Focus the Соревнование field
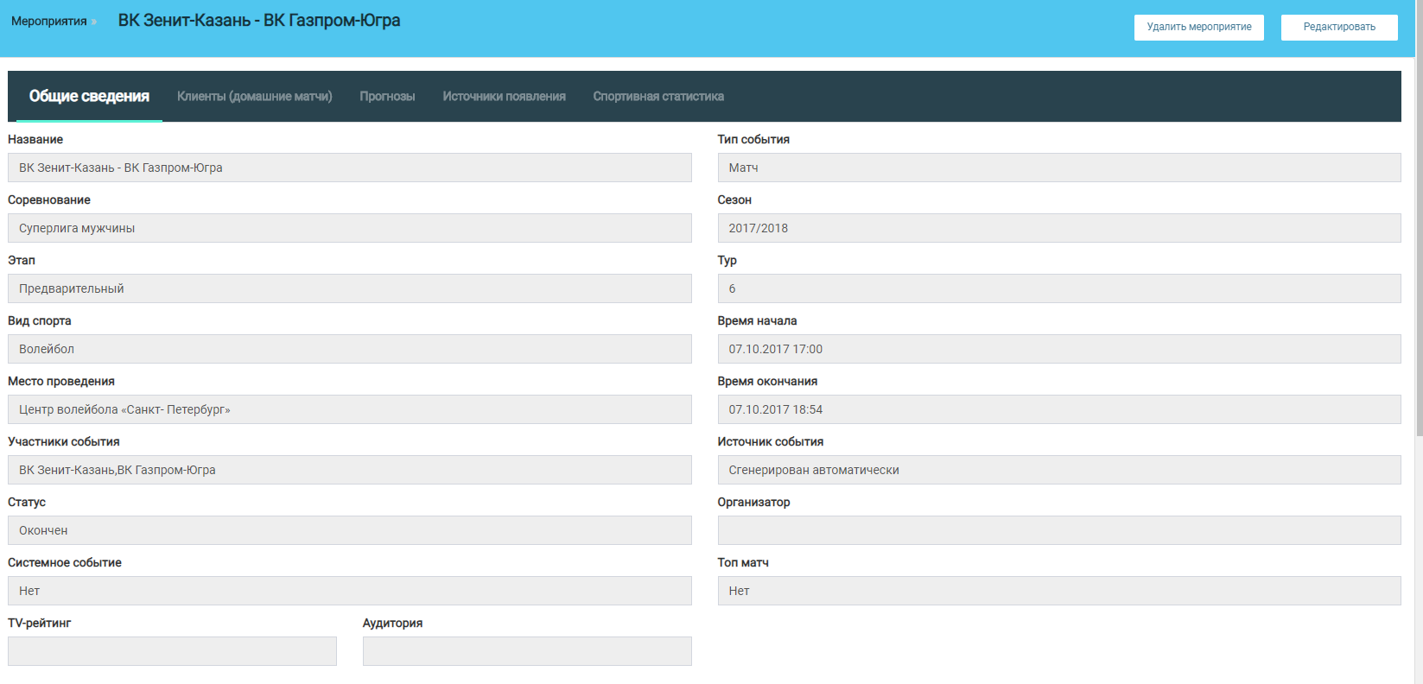The height and width of the screenshot is (684, 1423). pos(349,228)
